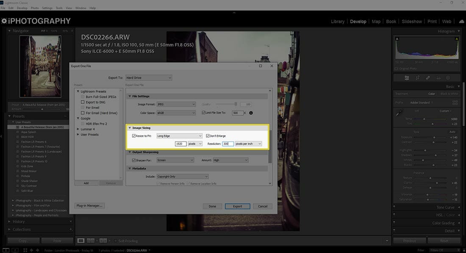Enable Soft Proofing checkbox
This screenshot has height=253, width=466.
116,241
